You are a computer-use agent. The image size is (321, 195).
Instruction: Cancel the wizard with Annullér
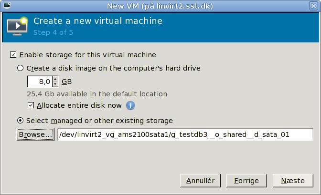point(201,181)
